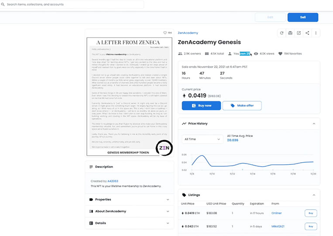This screenshot has height=236, width=333.
Task: Open the All Time range dropdown
Action: tap(203, 139)
